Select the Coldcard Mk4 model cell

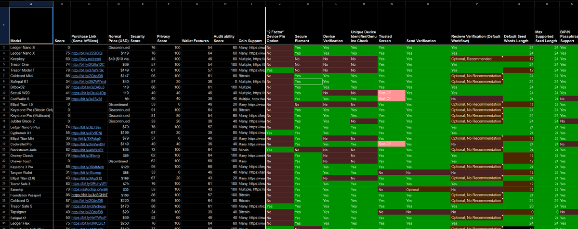pos(31,75)
